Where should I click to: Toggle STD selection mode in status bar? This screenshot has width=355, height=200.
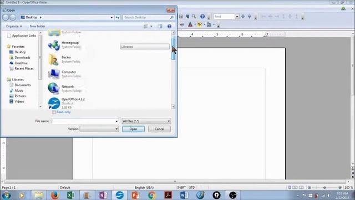coord(192,188)
